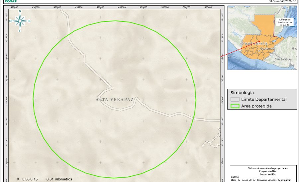Click the Simbología legend heading
The width and height of the screenshot is (299, 182).
click(x=242, y=93)
